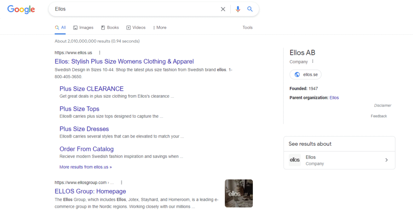Click the Google logo
Screen dimensions: 413x215
pyautogui.click(x=21, y=9)
